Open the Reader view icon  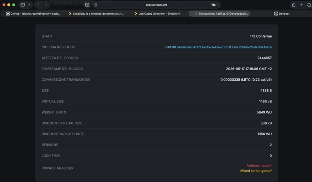[x=96, y=5]
